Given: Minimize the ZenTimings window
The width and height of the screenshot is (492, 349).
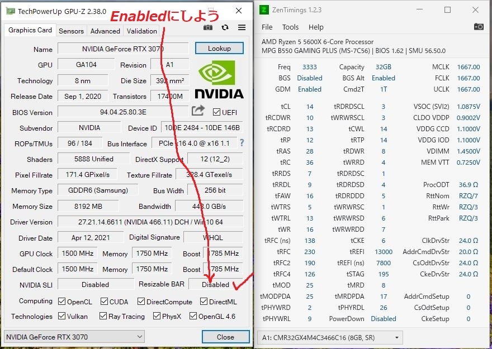Looking at the screenshot, I should [419, 10].
